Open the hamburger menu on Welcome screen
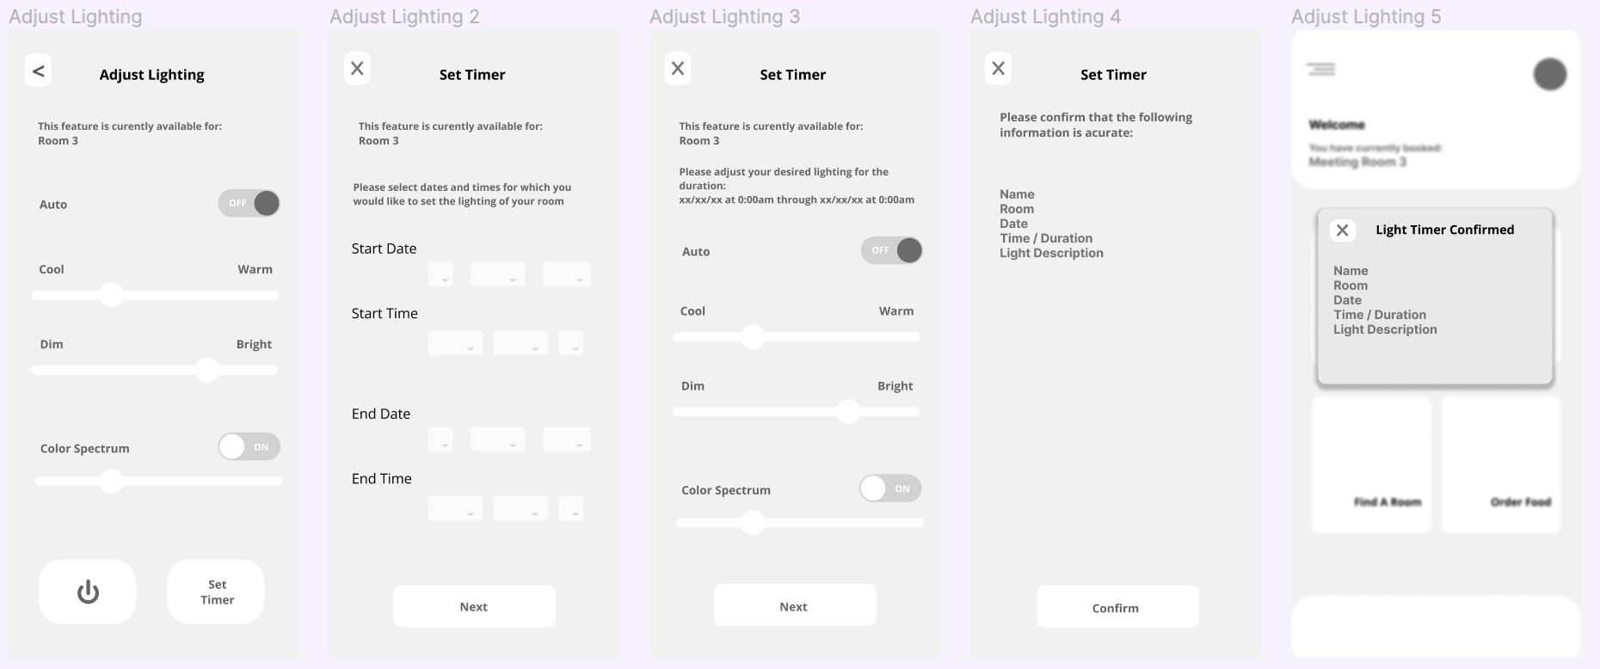The image size is (1600, 669). [1320, 69]
